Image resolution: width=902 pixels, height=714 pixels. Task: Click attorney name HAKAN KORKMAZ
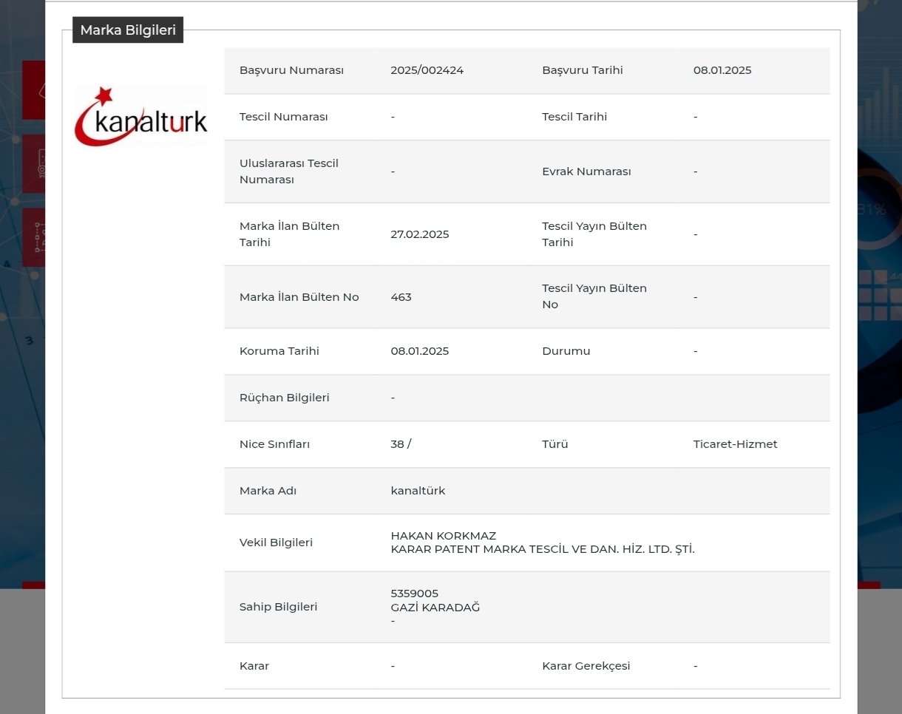point(443,536)
